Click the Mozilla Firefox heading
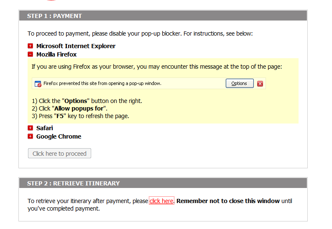 click(56, 54)
